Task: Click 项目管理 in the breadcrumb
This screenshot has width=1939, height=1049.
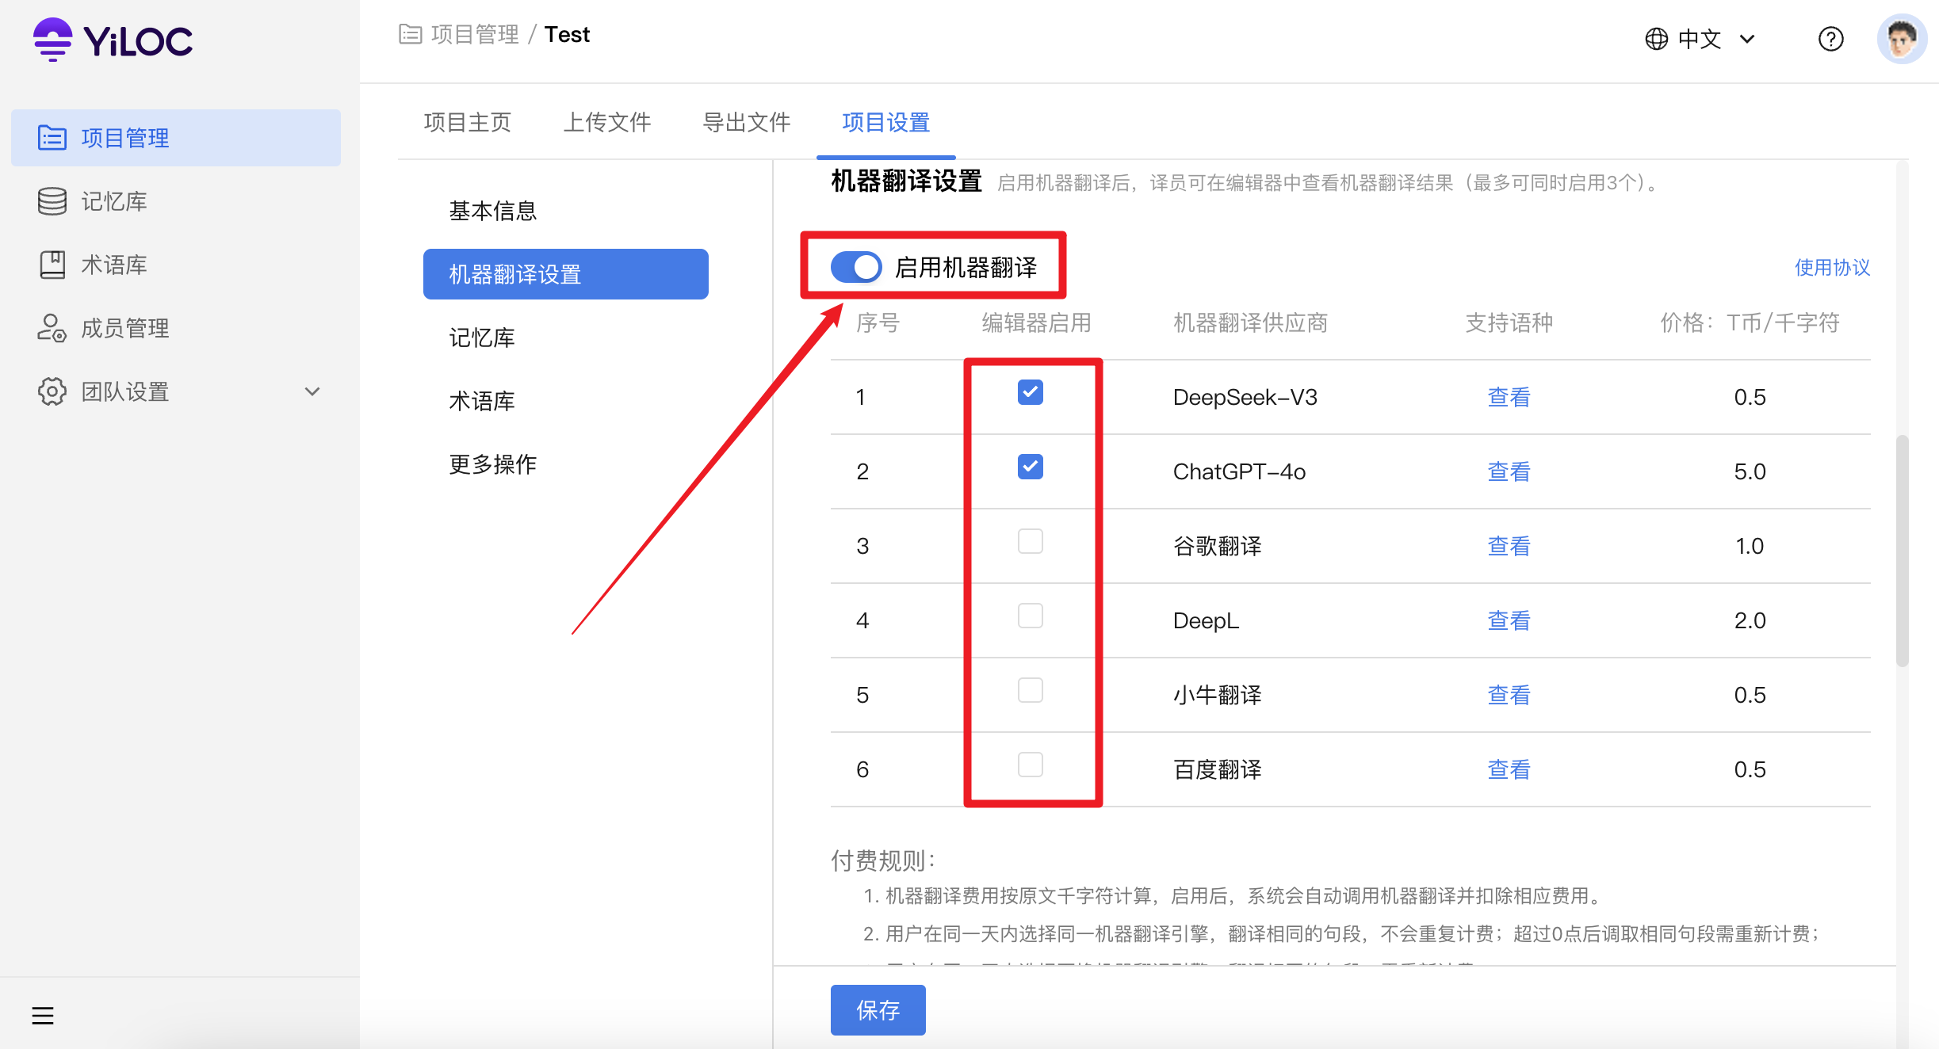Action: point(475,34)
